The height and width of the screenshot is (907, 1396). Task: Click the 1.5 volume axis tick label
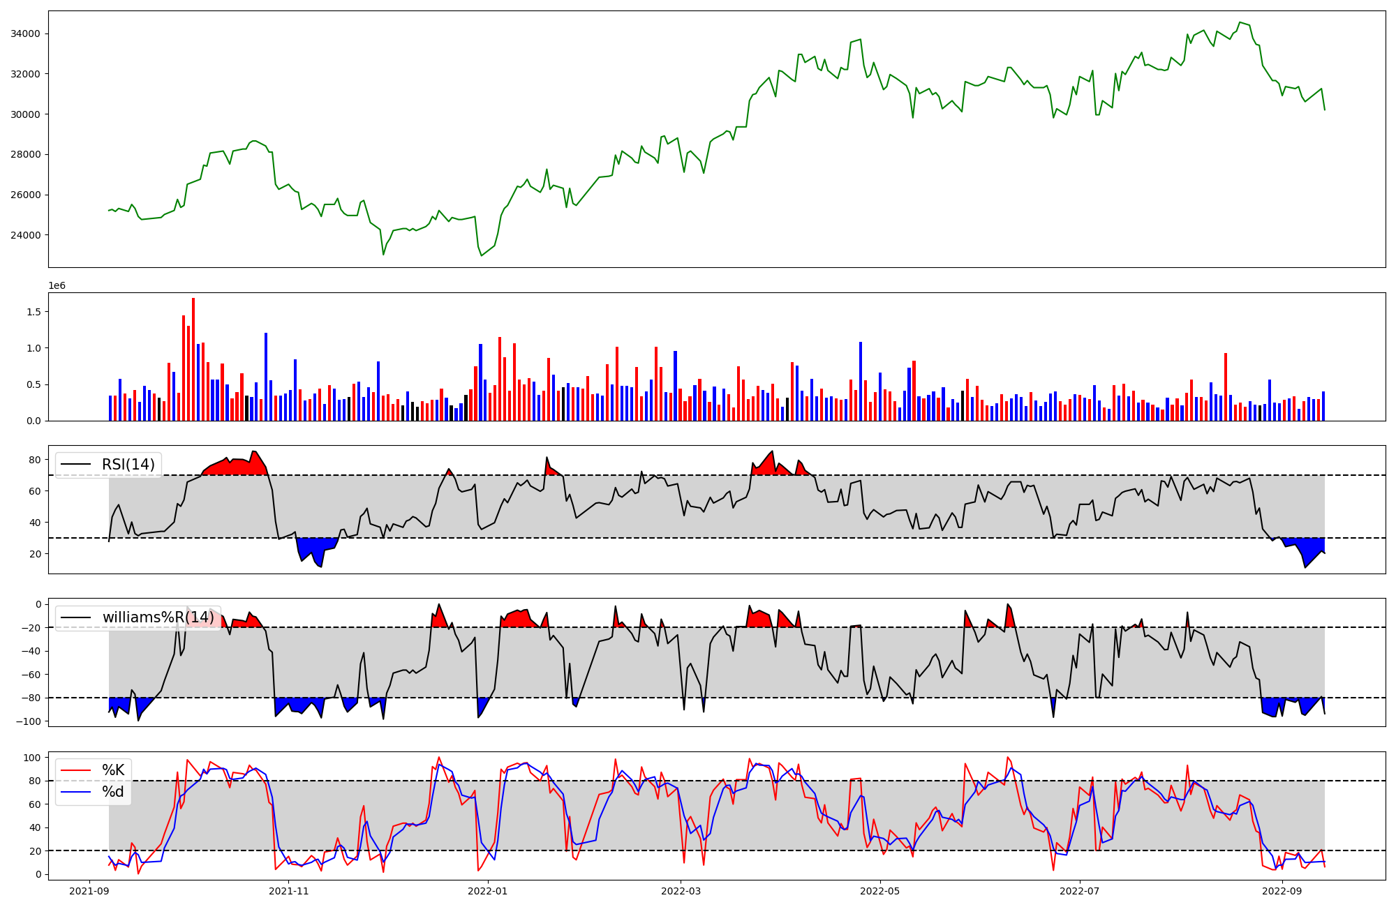(34, 312)
